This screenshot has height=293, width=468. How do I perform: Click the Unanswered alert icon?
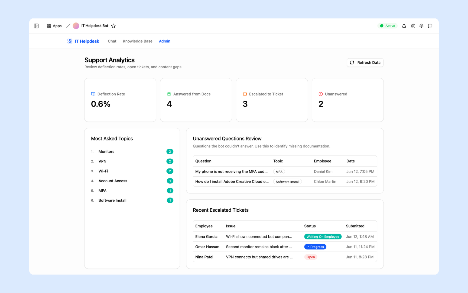[321, 94]
